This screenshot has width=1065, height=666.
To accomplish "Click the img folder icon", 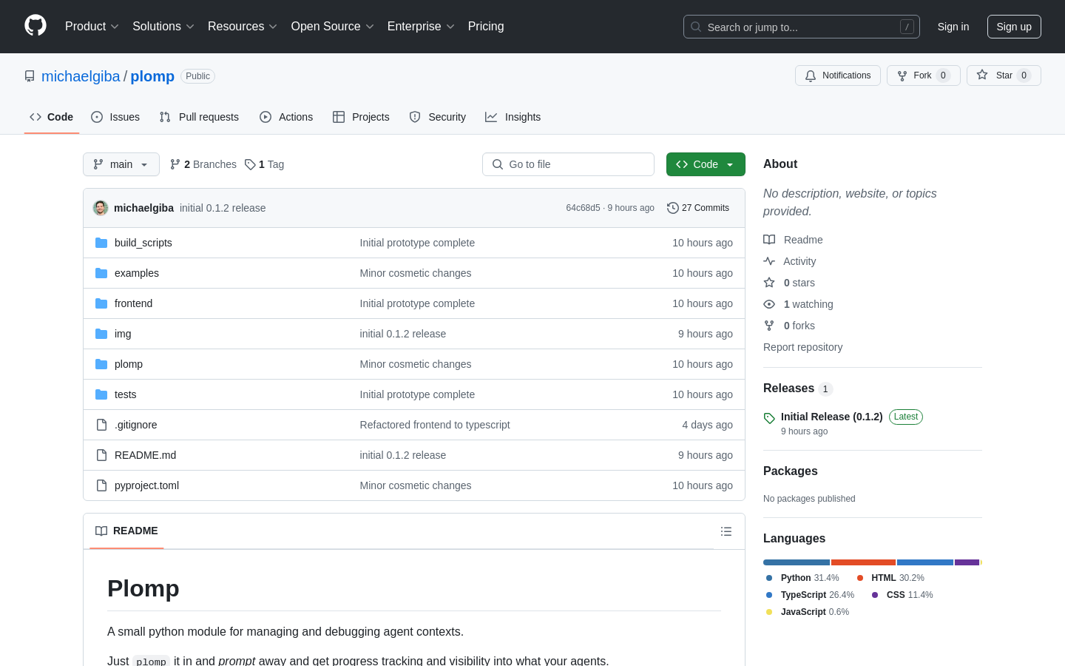I will (101, 334).
